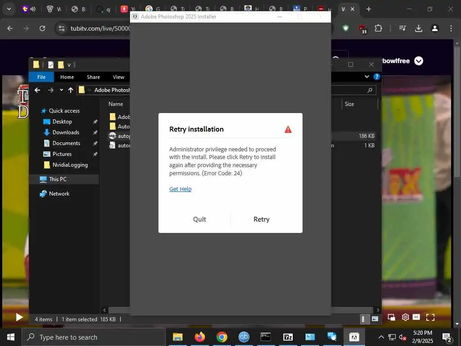Open Desktop in navigation pane
Viewport: 461px width, 346px height.
[x=62, y=122]
